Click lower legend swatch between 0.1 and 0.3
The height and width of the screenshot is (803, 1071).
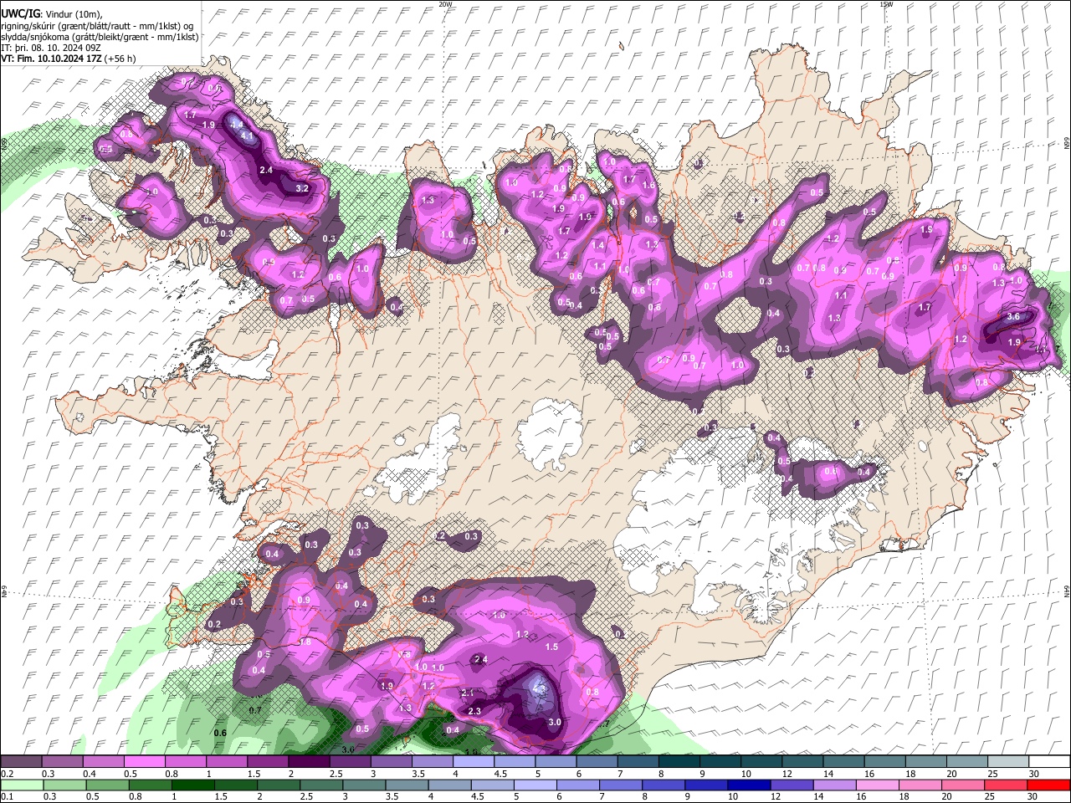point(22,785)
